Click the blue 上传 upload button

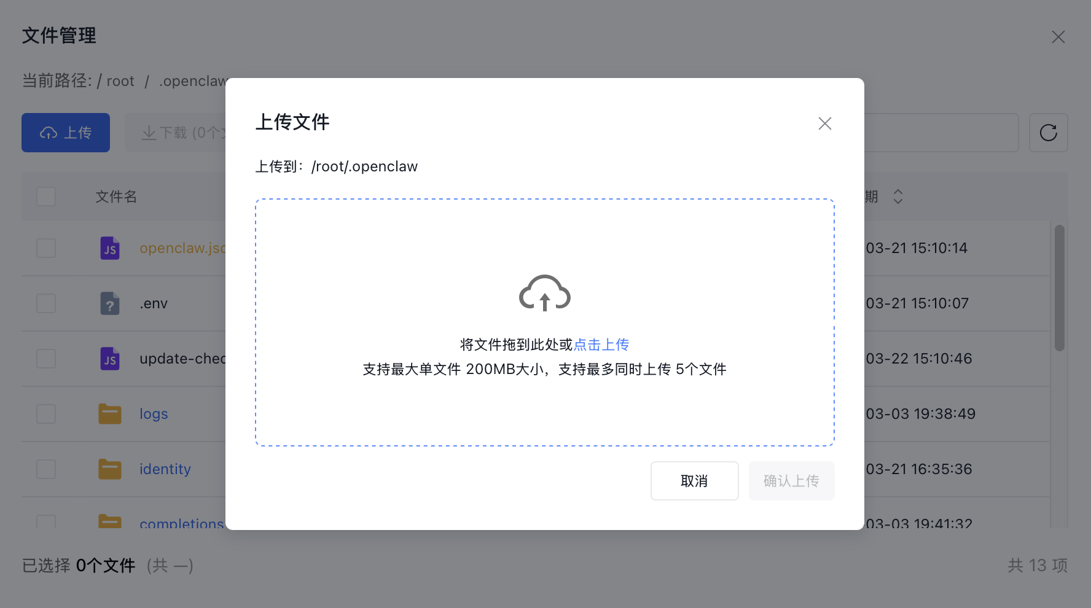click(x=66, y=133)
